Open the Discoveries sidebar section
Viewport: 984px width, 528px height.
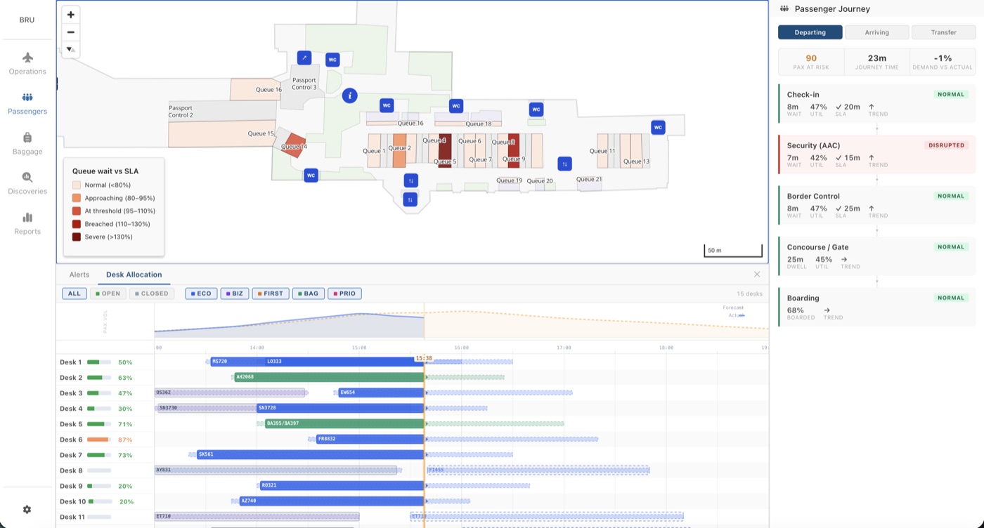click(27, 183)
